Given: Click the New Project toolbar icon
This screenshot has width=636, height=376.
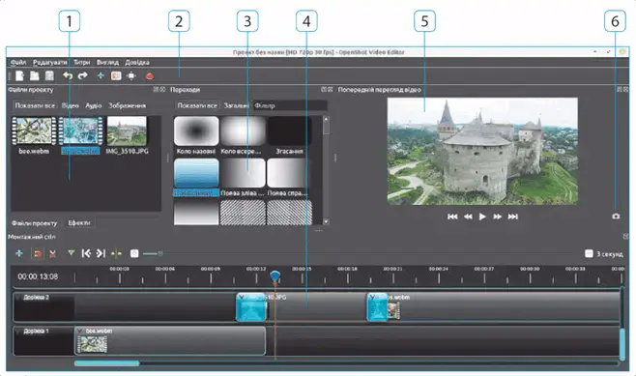Looking at the screenshot, I should (19, 75).
